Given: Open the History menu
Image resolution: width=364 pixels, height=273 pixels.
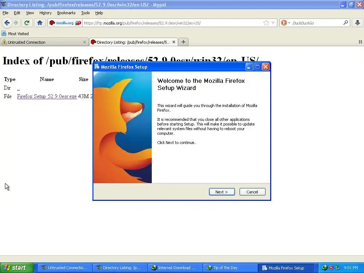Looking at the screenshot, I should [x=45, y=13].
